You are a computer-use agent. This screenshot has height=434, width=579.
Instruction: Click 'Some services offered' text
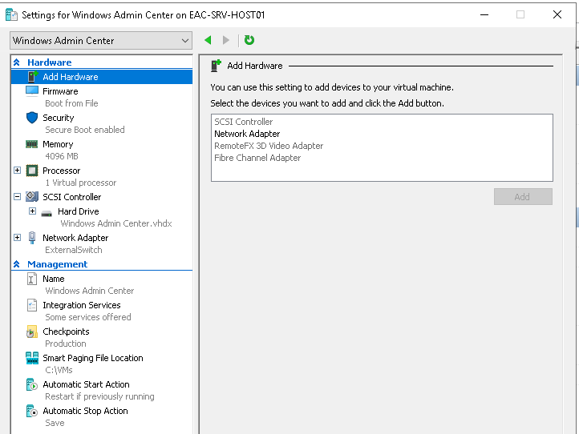[x=88, y=317]
